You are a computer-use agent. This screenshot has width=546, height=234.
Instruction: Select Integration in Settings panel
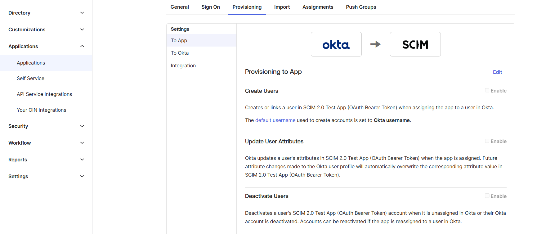pos(183,65)
